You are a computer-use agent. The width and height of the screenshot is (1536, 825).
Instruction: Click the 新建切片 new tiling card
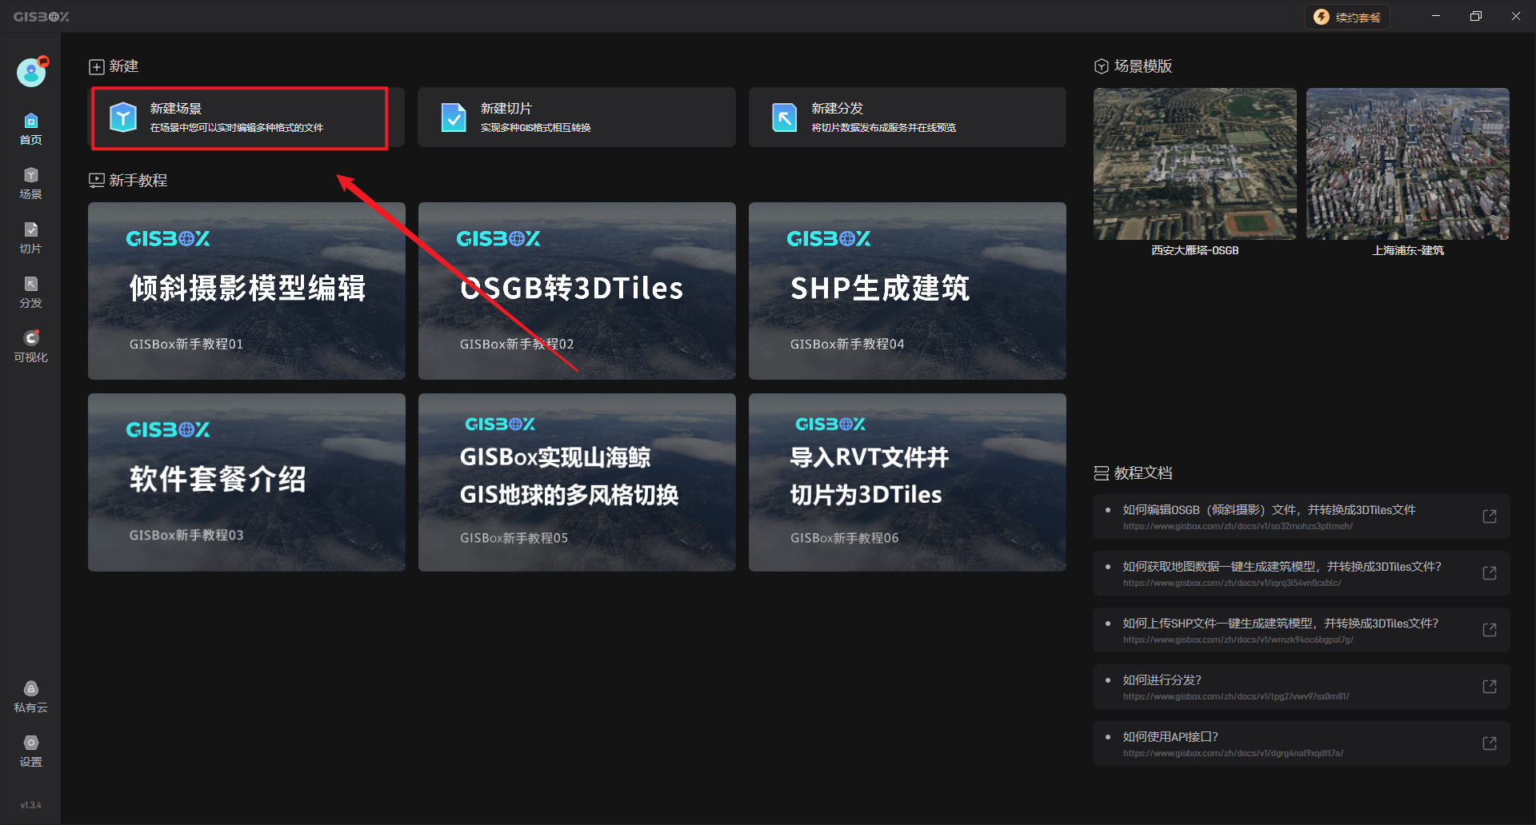click(x=576, y=118)
